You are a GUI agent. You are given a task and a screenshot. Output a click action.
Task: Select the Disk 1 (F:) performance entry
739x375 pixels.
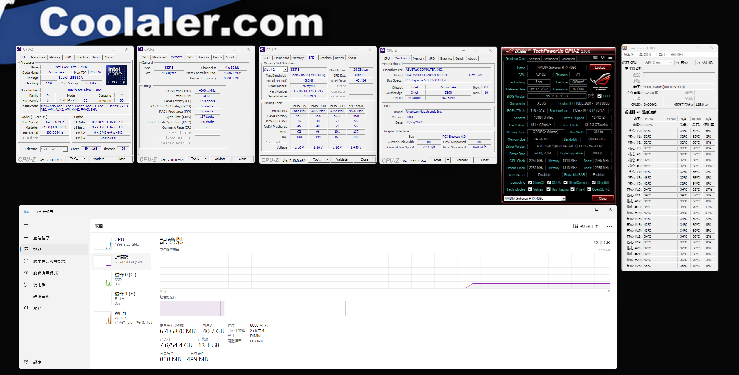[121, 298]
